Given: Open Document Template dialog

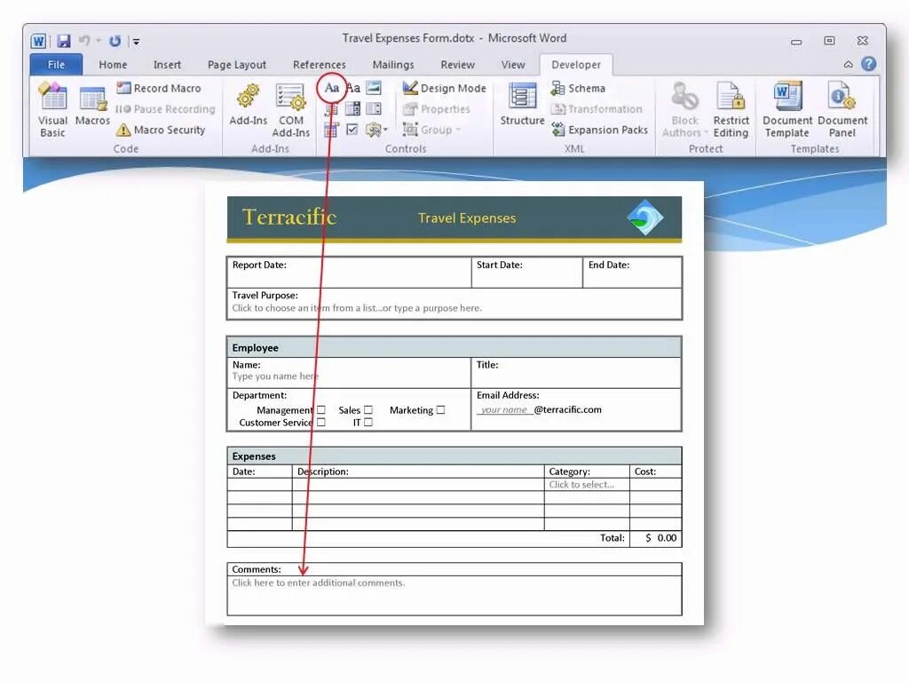Looking at the screenshot, I should 786,110.
